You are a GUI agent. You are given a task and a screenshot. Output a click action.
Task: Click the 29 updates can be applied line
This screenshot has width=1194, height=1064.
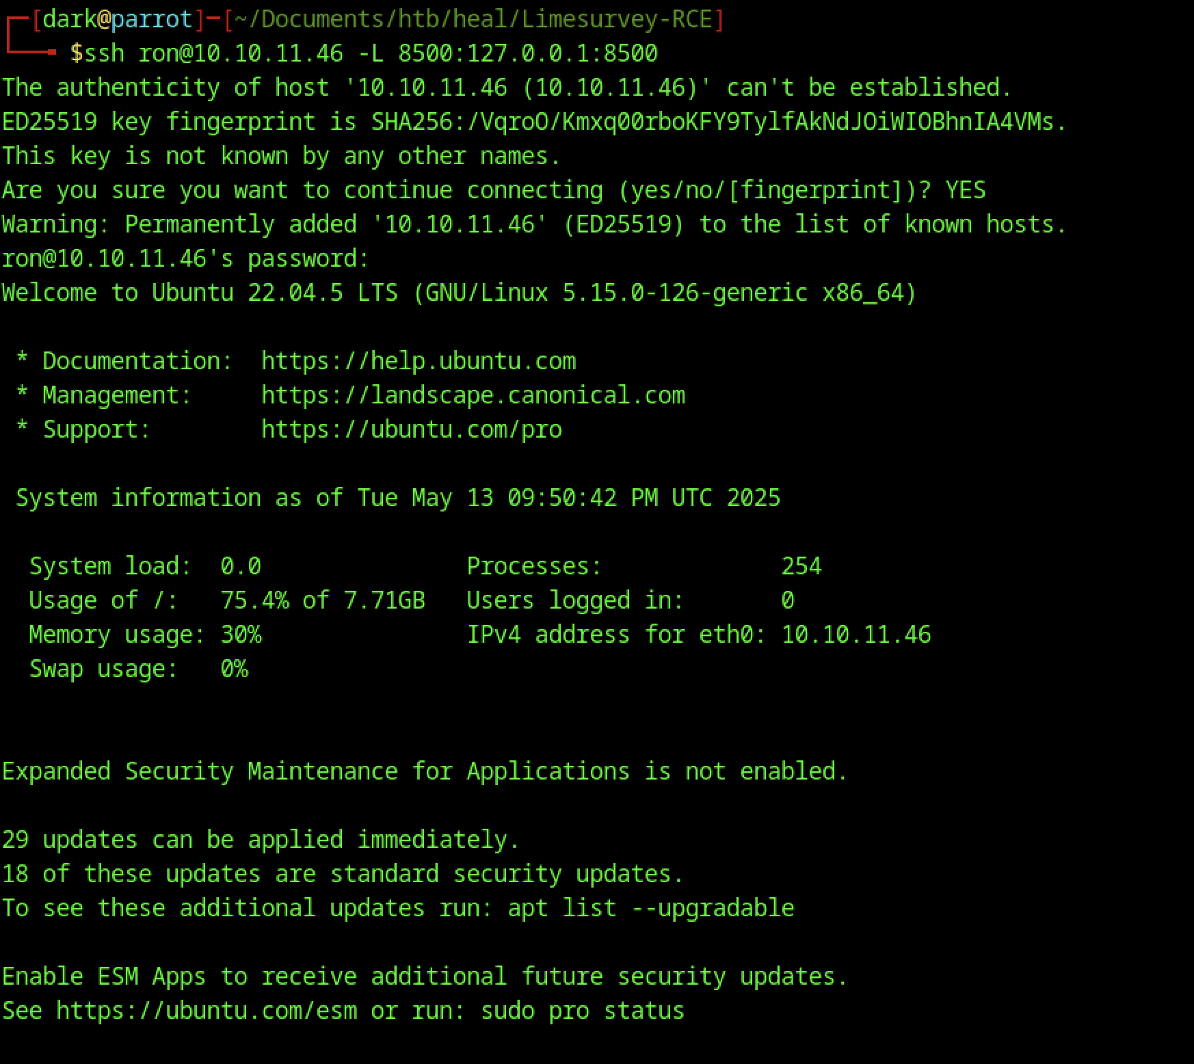point(261,840)
